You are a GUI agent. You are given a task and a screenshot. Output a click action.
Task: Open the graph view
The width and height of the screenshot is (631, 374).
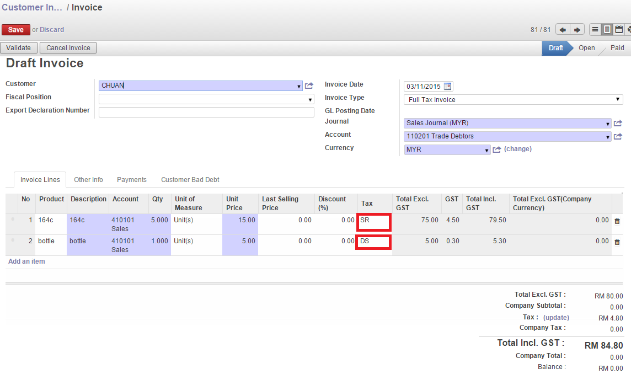click(x=629, y=29)
